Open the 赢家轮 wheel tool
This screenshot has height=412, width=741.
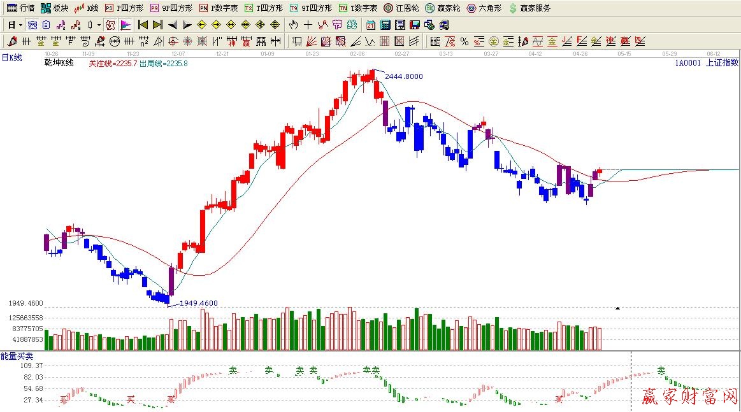[x=443, y=8]
